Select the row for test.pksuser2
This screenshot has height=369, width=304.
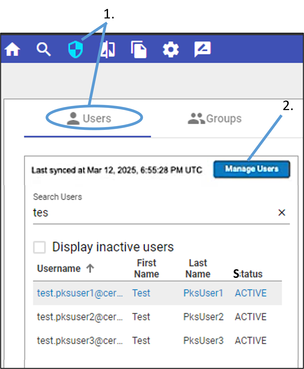pos(80,317)
